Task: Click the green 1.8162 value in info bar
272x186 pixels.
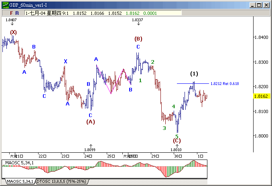Action: click(x=132, y=13)
